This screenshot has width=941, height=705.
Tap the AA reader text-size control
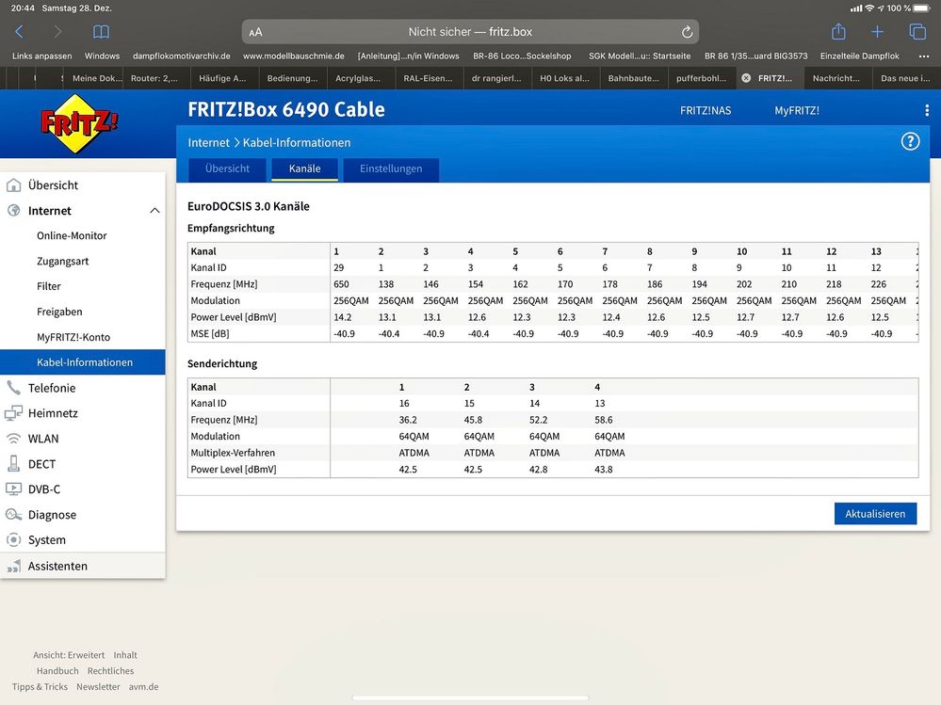point(255,32)
